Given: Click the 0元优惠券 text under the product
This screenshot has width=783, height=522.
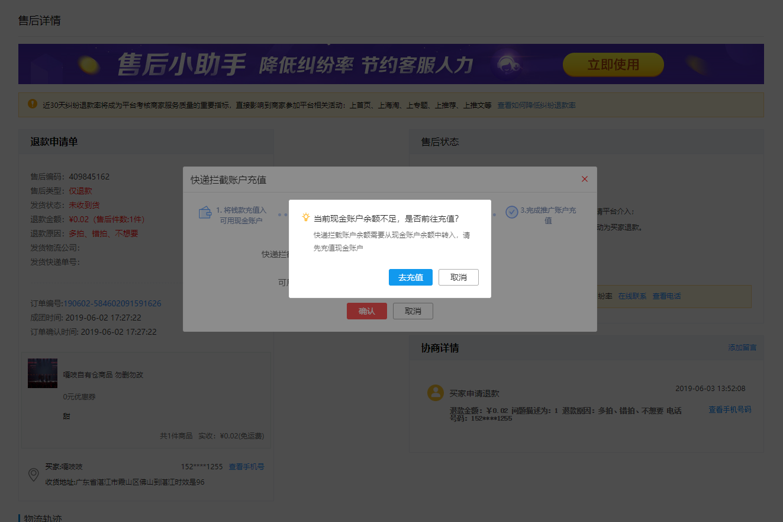Looking at the screenshot, I should point(79,396).
